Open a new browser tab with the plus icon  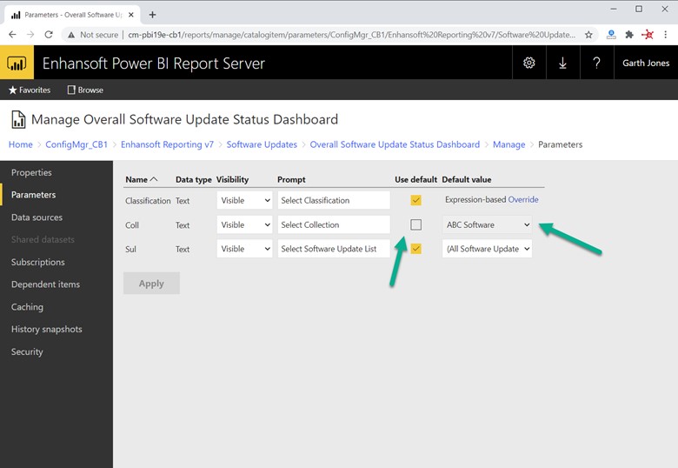click(x=152, y=14)
